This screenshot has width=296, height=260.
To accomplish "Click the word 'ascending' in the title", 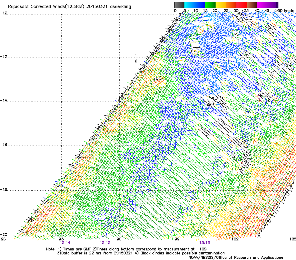I will coord(120,7).
